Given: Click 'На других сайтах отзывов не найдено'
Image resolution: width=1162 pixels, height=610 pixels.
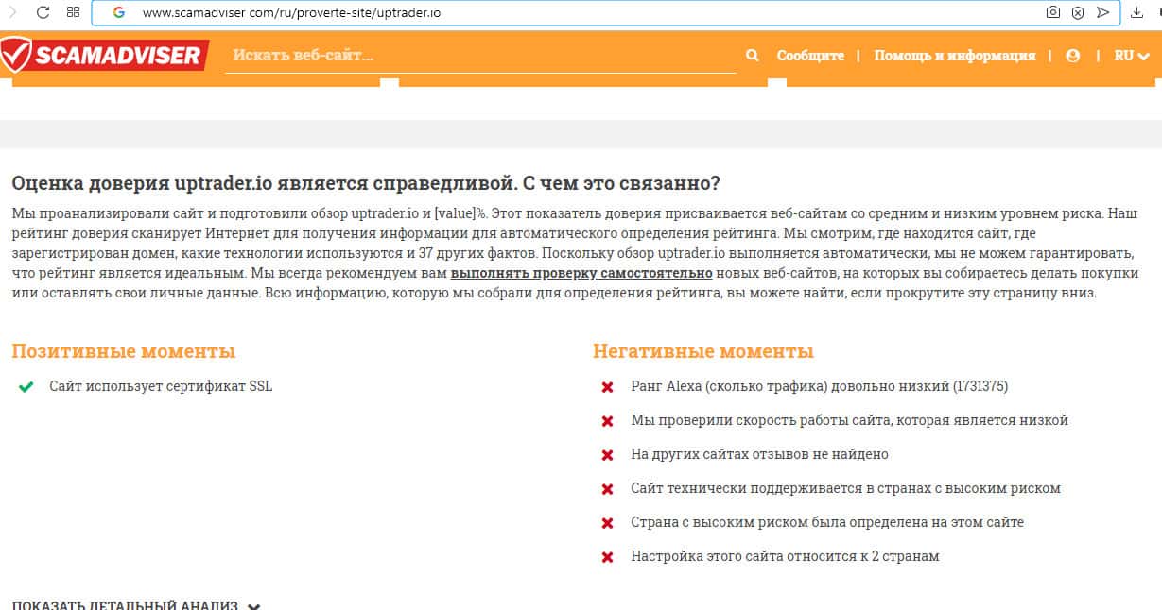Looking at the screenshot, I should click(759, 454).
